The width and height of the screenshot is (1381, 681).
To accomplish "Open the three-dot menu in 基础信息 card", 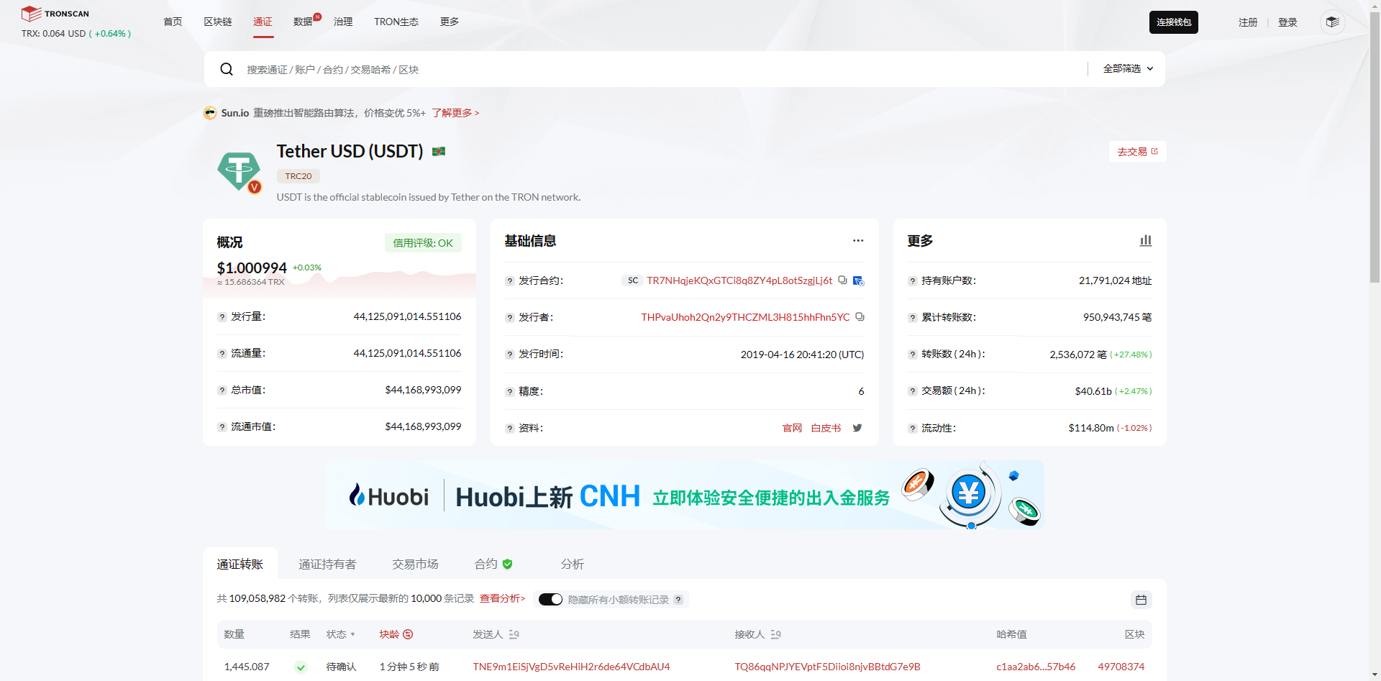I will pyautogui.click(x=858, y=241).
